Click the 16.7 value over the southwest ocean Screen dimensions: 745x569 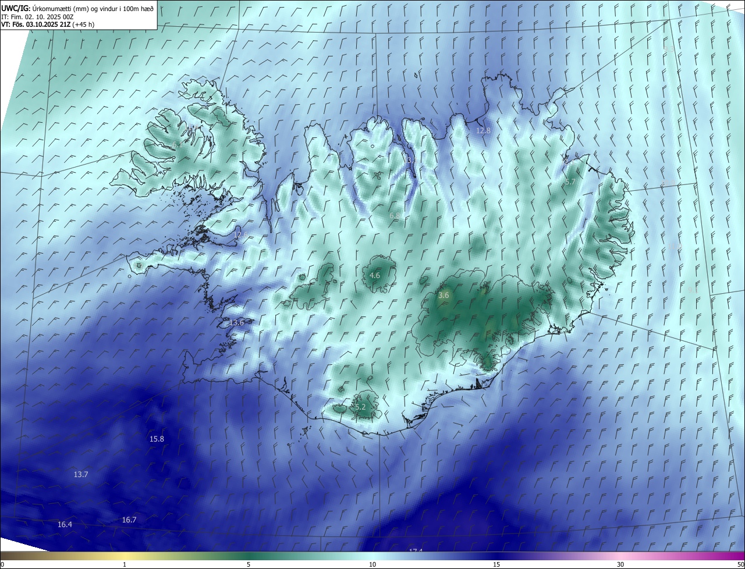coord(129,520)
